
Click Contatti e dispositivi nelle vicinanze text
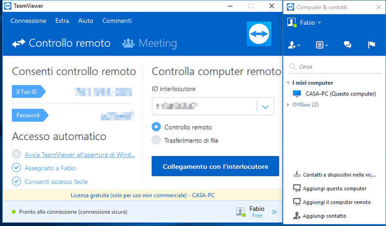(x=339, y=175)
